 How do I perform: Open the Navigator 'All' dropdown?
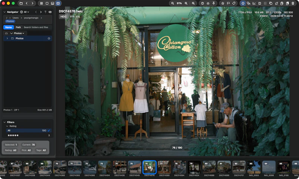[x=25, y=12]
